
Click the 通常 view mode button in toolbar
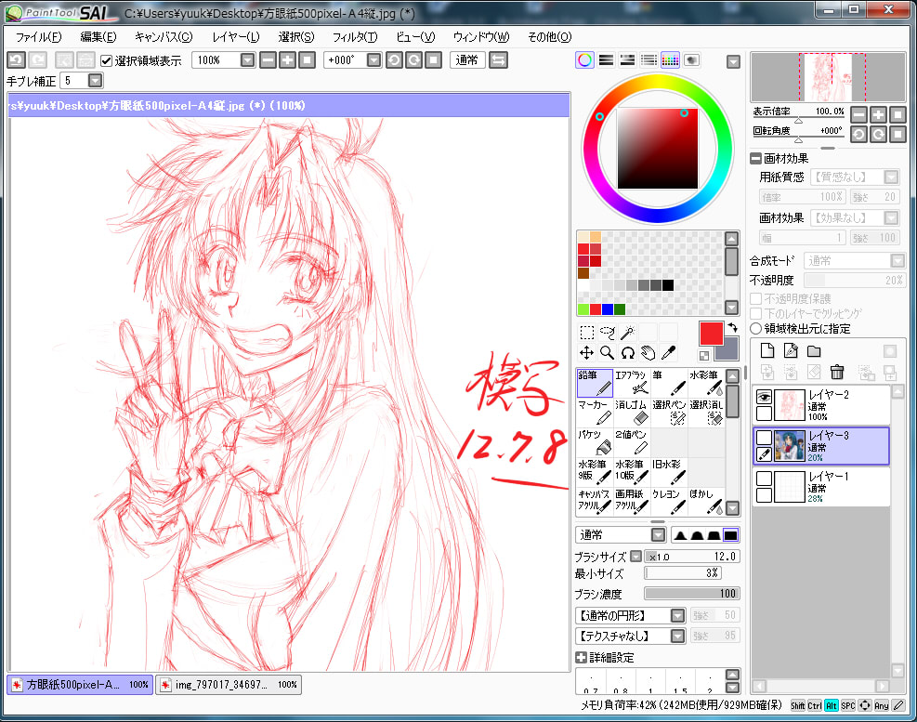(466, 60)
